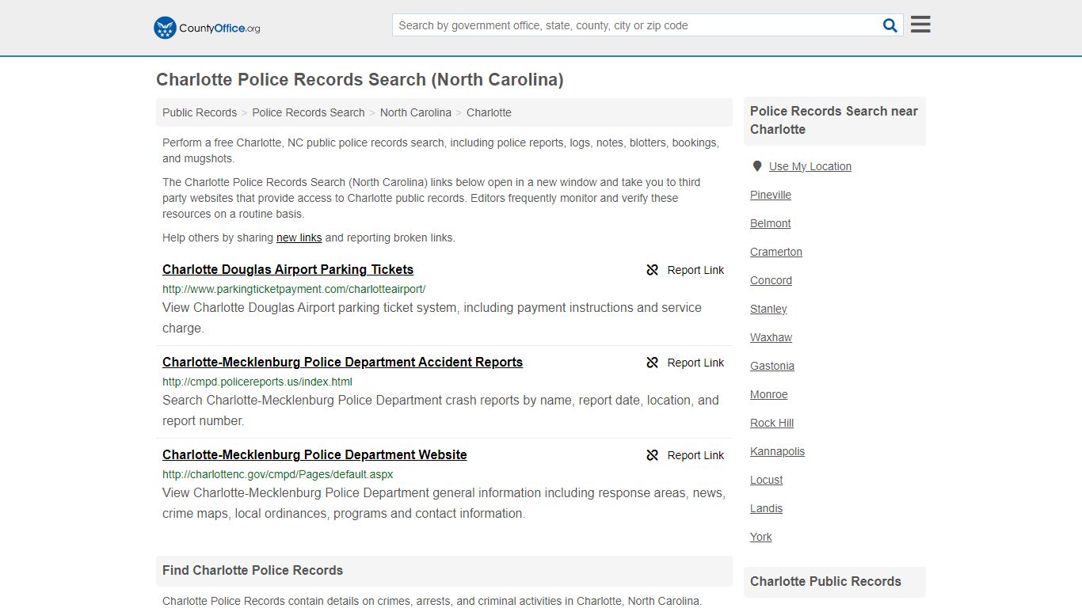Open Cramerton police records
Screen dimensions: 1082x608
[776, 252]
